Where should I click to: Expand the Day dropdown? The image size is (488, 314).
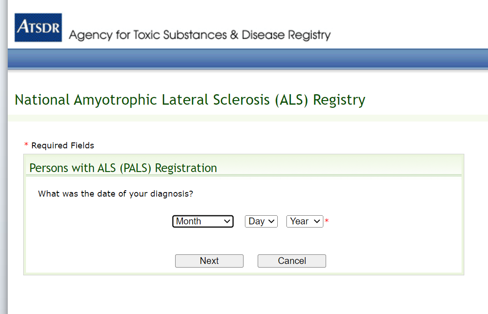261,221
